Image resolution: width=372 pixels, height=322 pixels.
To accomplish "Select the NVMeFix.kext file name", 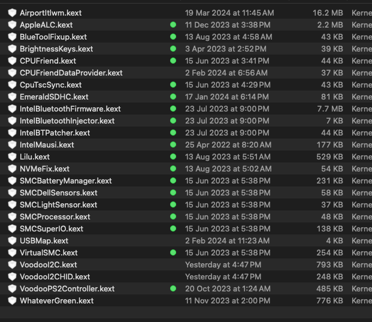I will 44,168.
